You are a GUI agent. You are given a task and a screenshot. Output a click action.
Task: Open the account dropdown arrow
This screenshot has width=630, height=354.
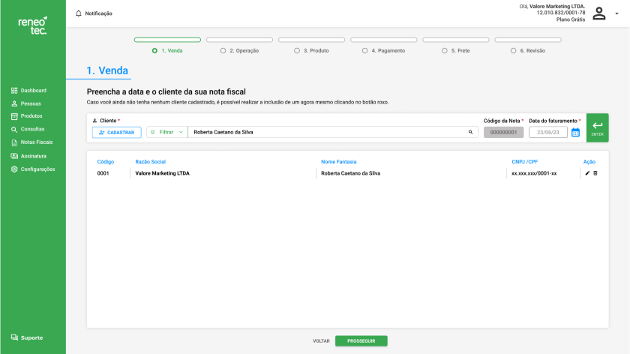616,13
